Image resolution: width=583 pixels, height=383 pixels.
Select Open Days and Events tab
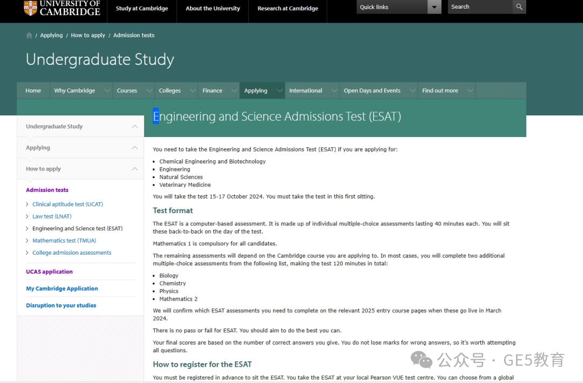(372, 91)
